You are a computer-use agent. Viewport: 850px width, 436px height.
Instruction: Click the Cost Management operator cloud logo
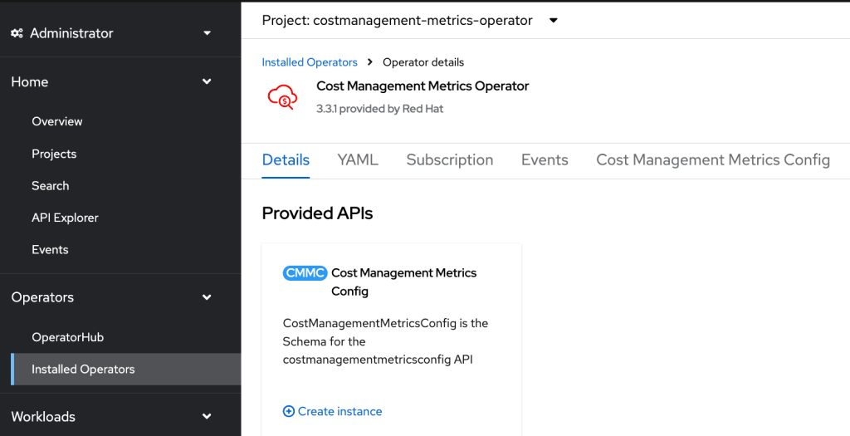(282, 97)
